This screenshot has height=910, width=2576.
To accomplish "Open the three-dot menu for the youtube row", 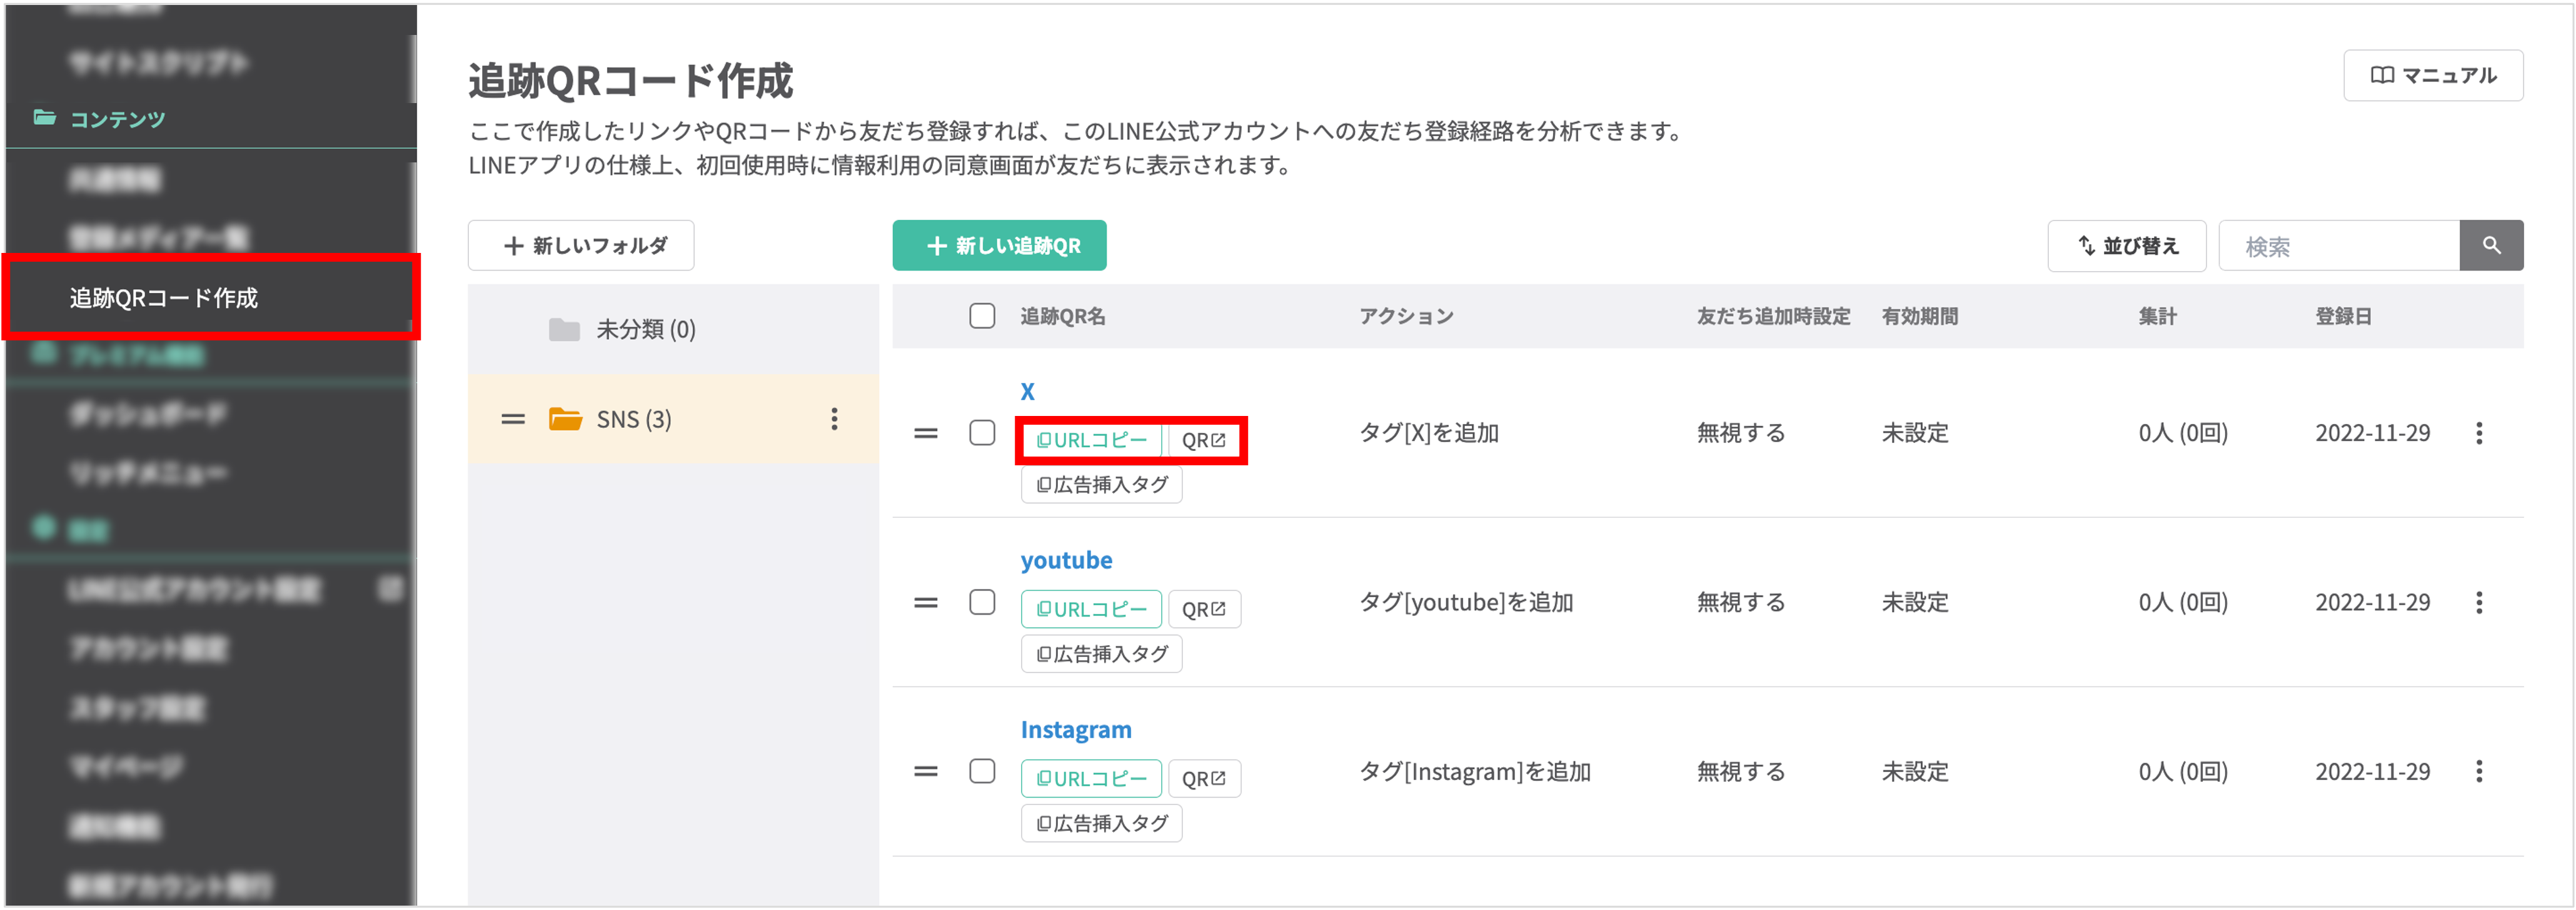I will click(x=2480, y=602).
